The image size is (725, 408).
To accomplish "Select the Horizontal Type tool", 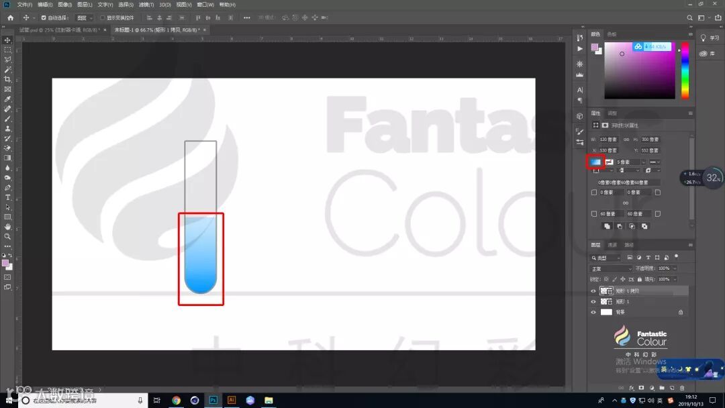I will pos(7,197).
